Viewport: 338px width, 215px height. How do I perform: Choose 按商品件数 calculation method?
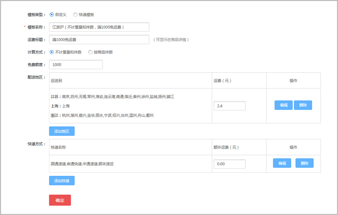point(90,52)
